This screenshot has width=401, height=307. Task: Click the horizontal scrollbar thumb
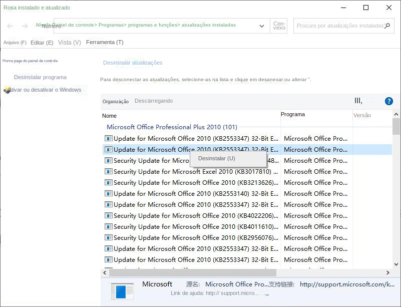tap(193, 273)
